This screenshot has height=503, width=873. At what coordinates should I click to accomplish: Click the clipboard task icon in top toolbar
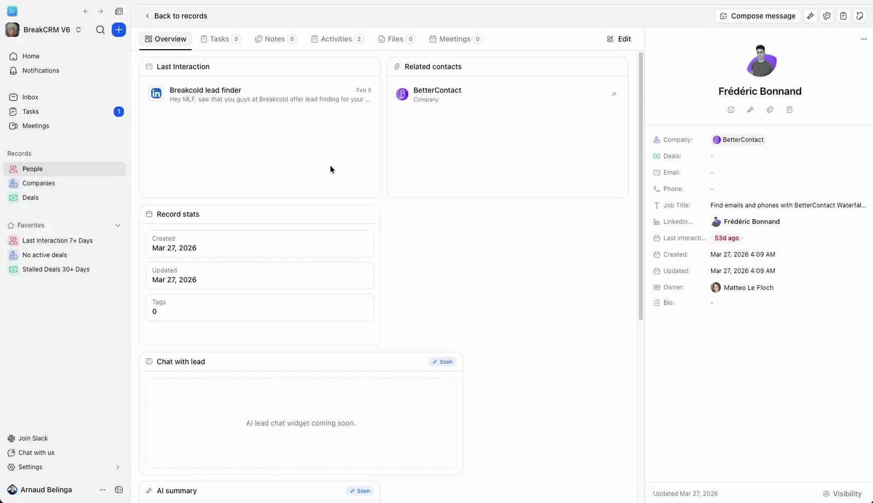(x=843, y=16)
